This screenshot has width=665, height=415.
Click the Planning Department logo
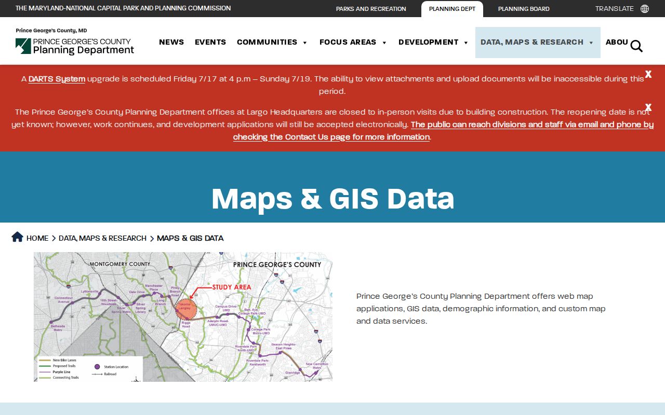click(75, 42)
